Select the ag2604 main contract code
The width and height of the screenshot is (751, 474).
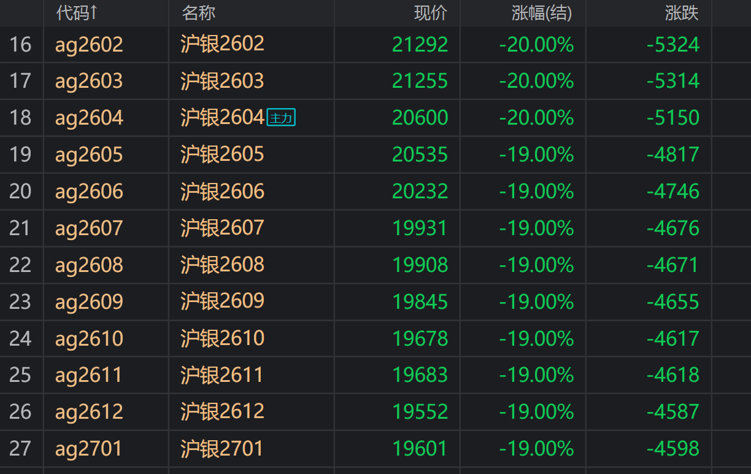click(89, 118)
